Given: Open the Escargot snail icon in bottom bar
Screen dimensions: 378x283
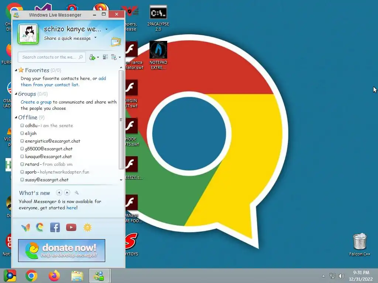Looking at the screenshot, I should click(40, 227).
